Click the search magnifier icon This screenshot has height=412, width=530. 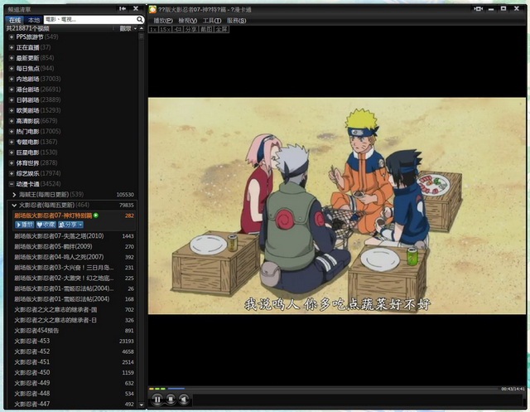(x=140, y=20)
